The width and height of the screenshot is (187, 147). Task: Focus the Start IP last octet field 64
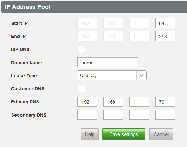165,23
